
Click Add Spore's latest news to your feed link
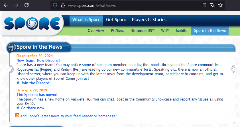pyautogui.click(x=68, y=116)
